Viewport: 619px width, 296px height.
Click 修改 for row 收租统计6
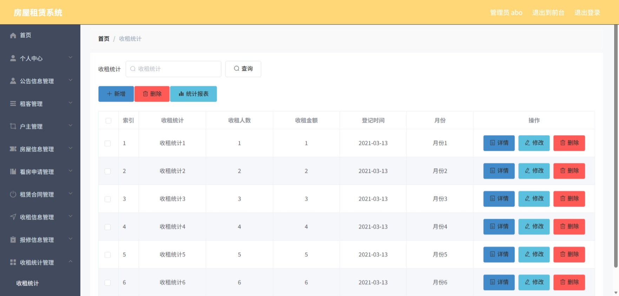[534, 282]
